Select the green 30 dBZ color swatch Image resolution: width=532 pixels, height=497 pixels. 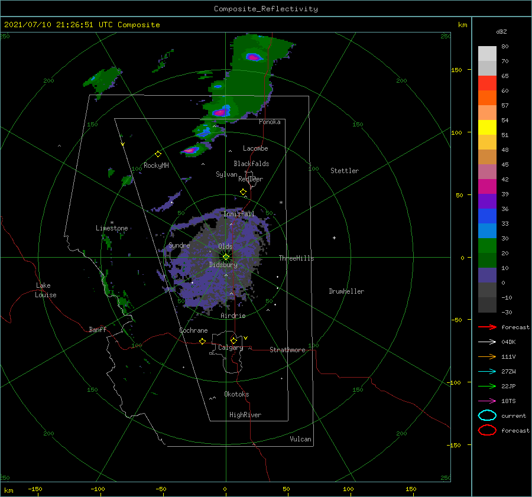(x=487, y=245)
